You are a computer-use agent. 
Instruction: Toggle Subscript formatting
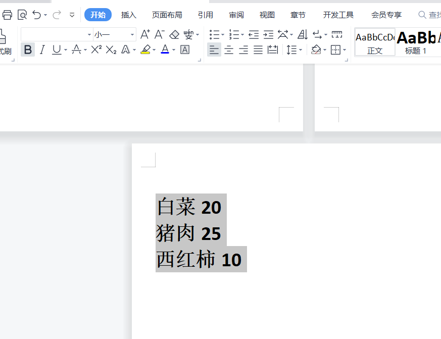111,50
